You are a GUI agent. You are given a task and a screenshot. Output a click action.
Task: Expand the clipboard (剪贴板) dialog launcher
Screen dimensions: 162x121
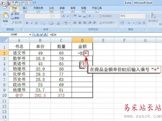(21, 29)
